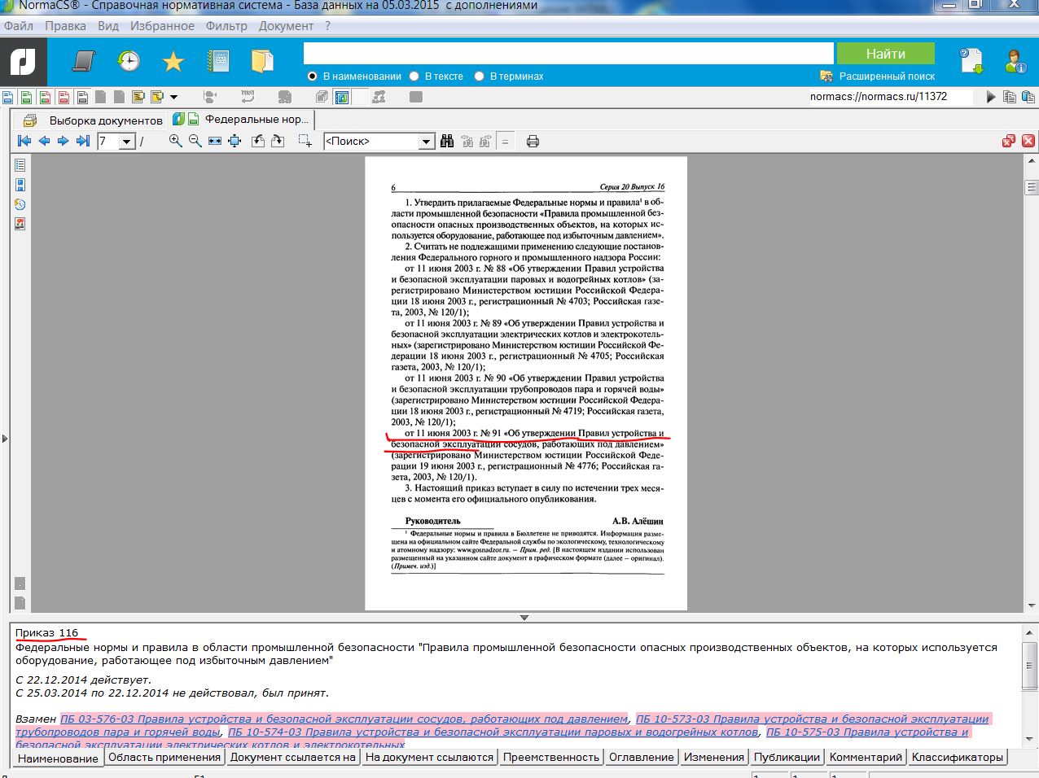
Task: Click the print icon in document toolbar
Action: coord(533,142)
